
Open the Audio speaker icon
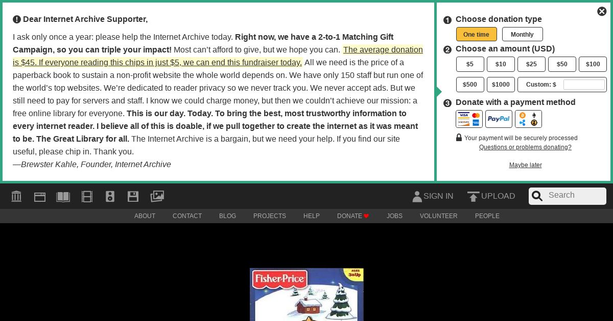click(x=110, y=197)
